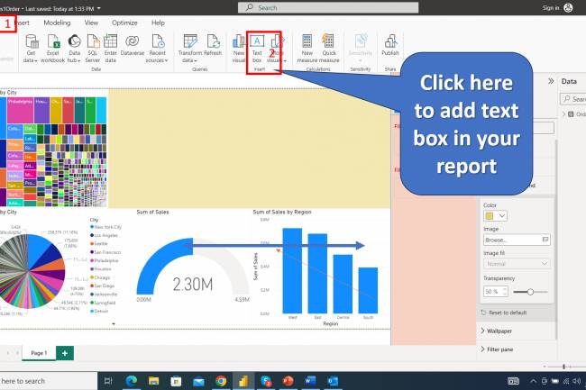Click Philadelphia tile in the treemap
This screenshot has height=390, width=586.
(x=20, y=110)
